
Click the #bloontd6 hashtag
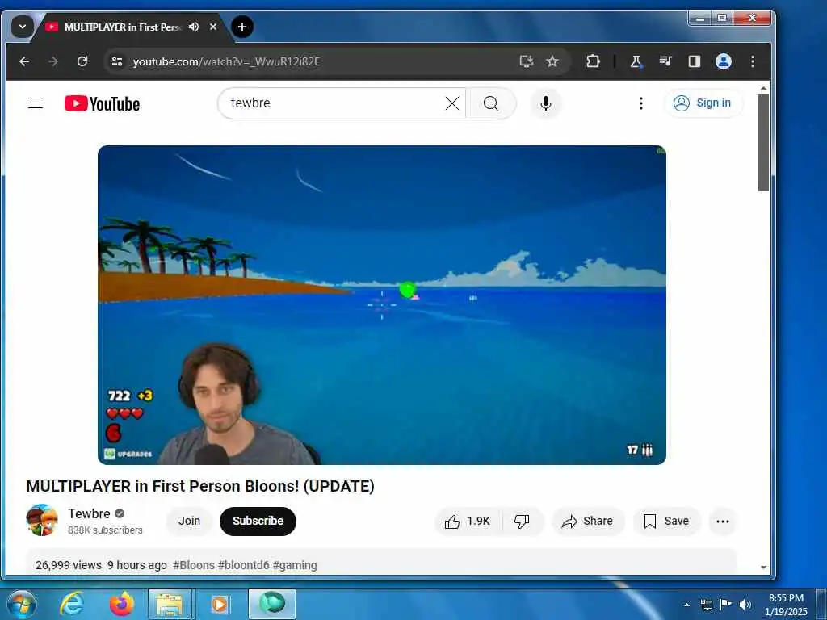[244, 565]
